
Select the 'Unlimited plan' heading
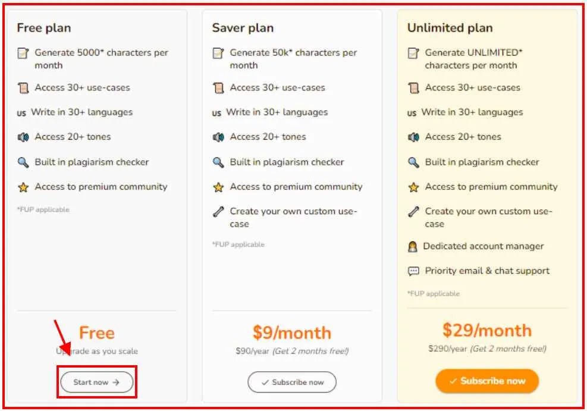[x=450, y=27]
